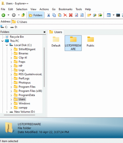Select the Logs folder in tree
Image resolution: width=123 pixels, height=143 pixels.
22,70
